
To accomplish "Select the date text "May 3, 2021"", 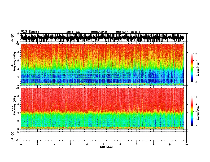I will (74, 32).
